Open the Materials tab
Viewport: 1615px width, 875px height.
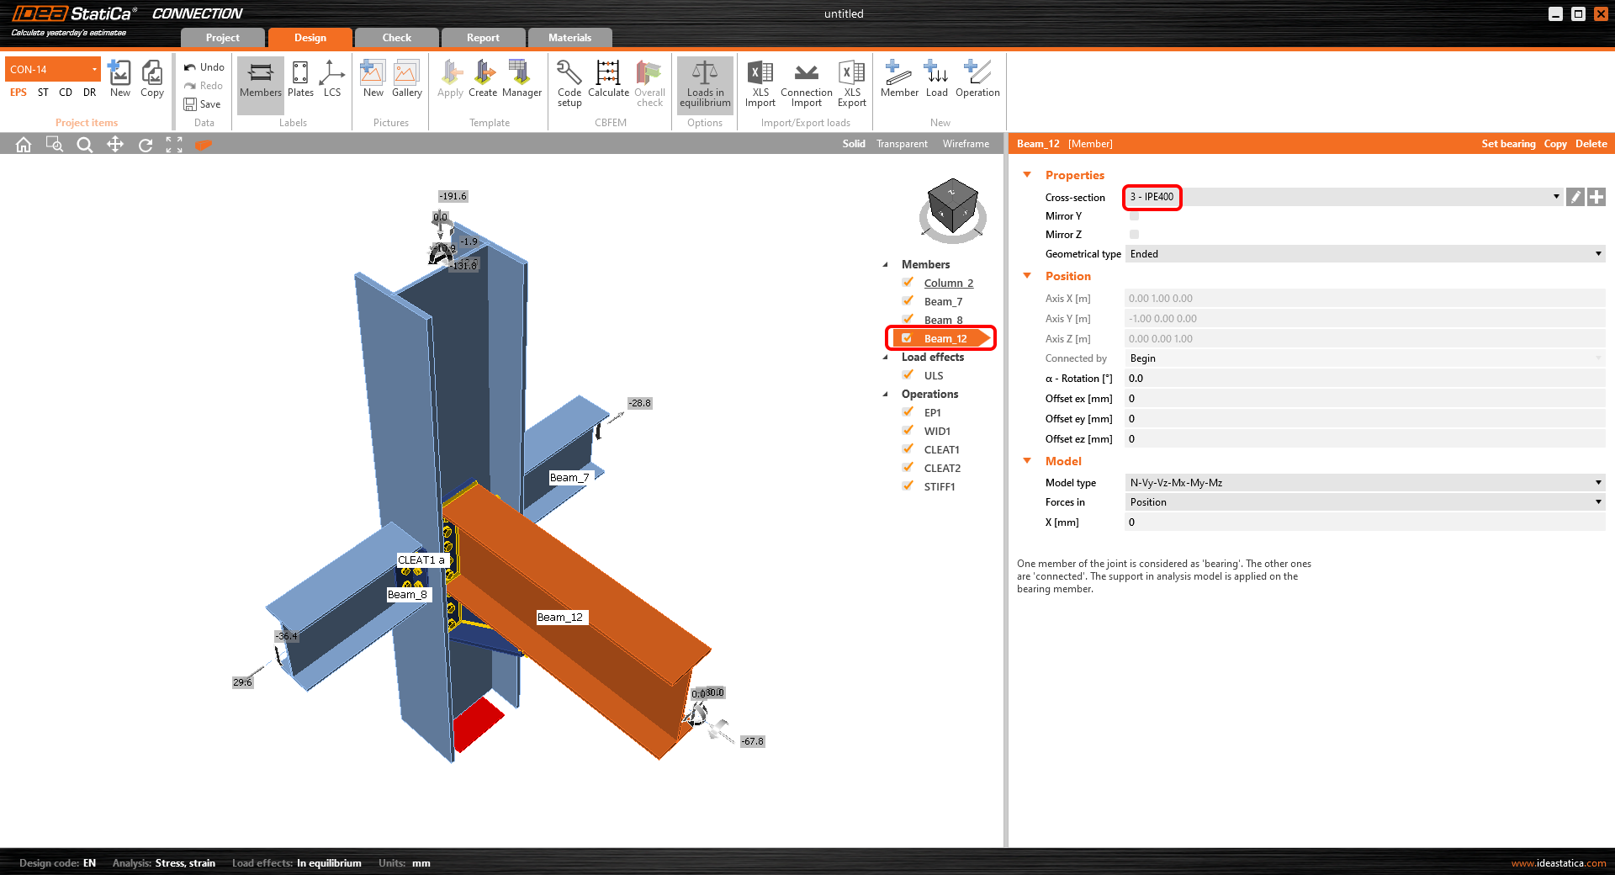click(569, 38)
